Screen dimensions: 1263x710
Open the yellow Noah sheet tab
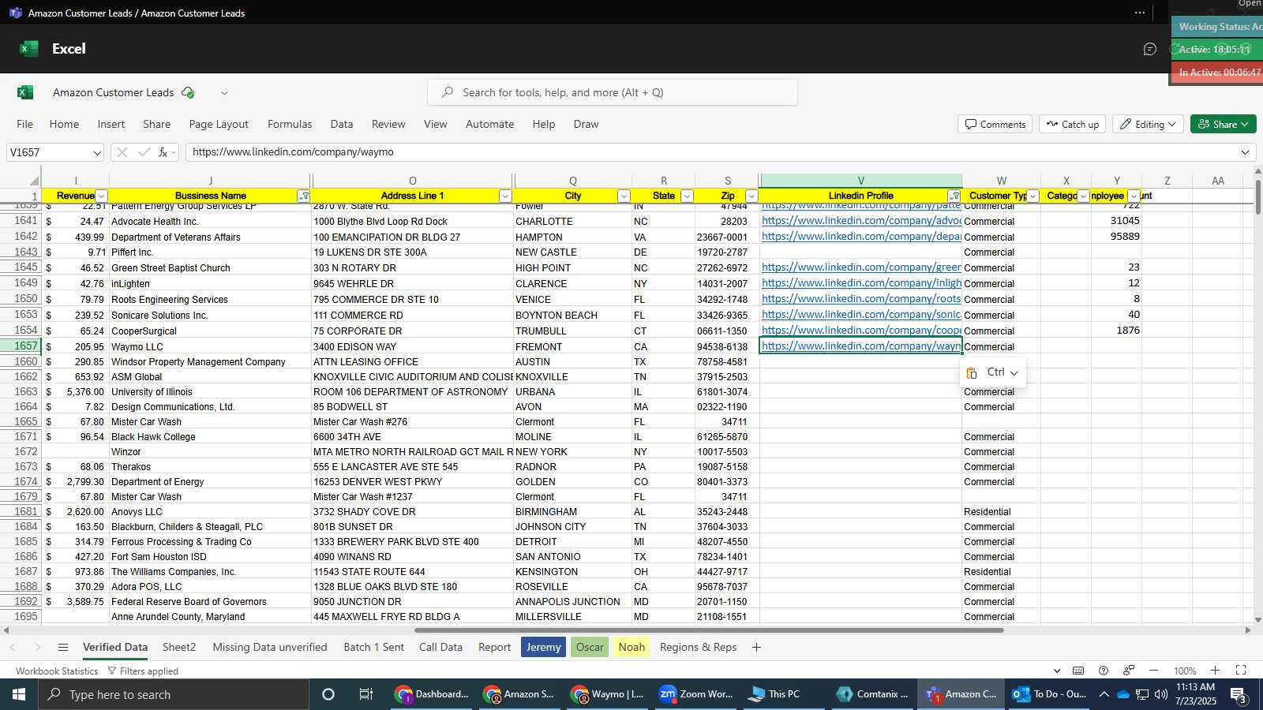coord(631,648)
